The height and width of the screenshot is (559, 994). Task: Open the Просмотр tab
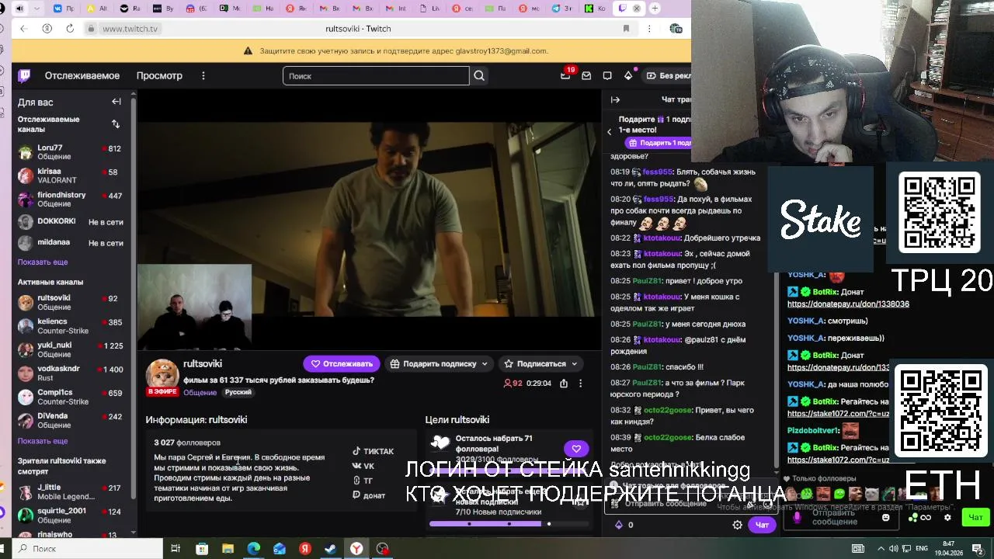pyautogui.click(x=159, y=75)
